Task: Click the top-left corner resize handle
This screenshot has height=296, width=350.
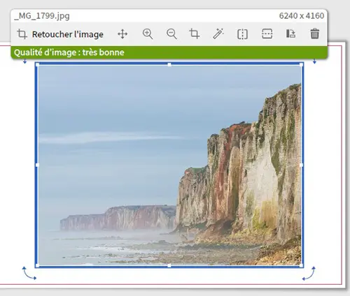Action: click(37, 64)
